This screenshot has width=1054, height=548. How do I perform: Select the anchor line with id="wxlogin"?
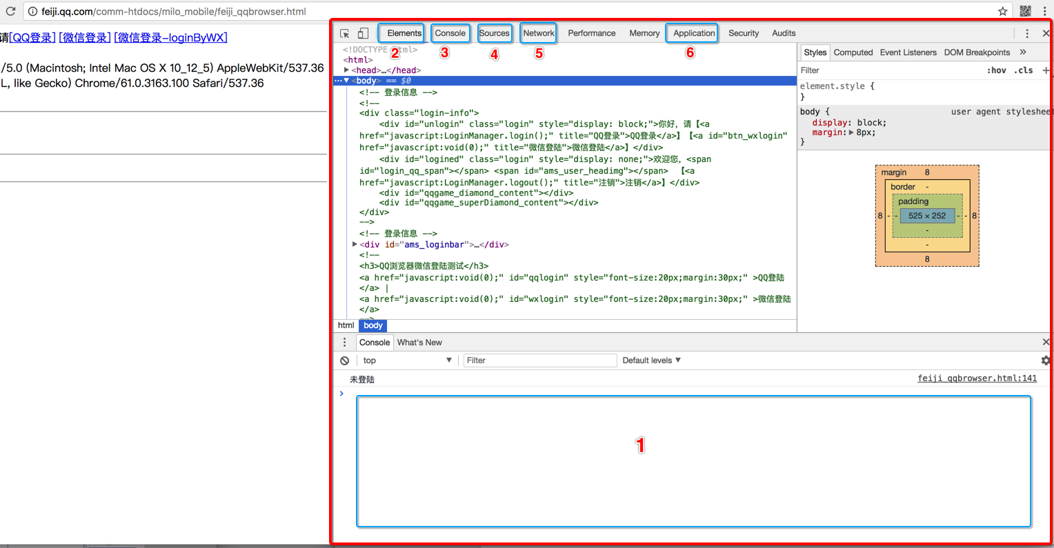[575, 299]
